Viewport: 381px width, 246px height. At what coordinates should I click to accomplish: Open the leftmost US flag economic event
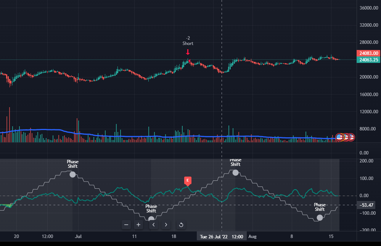tap(339, 137)
